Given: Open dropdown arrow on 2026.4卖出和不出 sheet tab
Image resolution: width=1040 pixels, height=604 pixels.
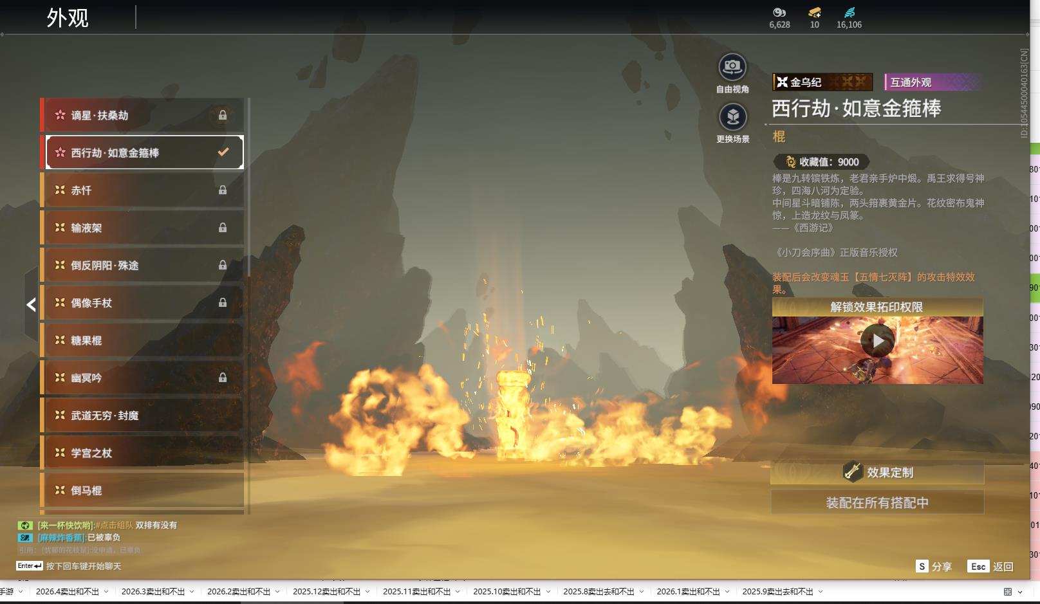Looking at the screenshot, I should coord(106,592).
